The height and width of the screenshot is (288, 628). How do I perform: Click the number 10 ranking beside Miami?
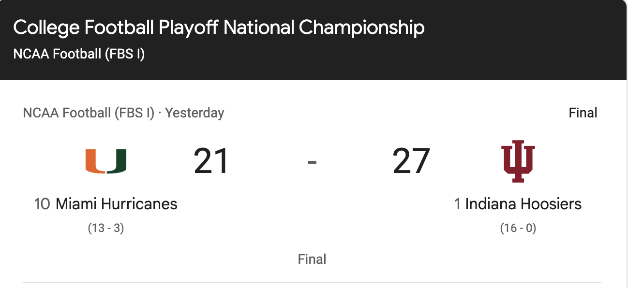coord(42,204)
